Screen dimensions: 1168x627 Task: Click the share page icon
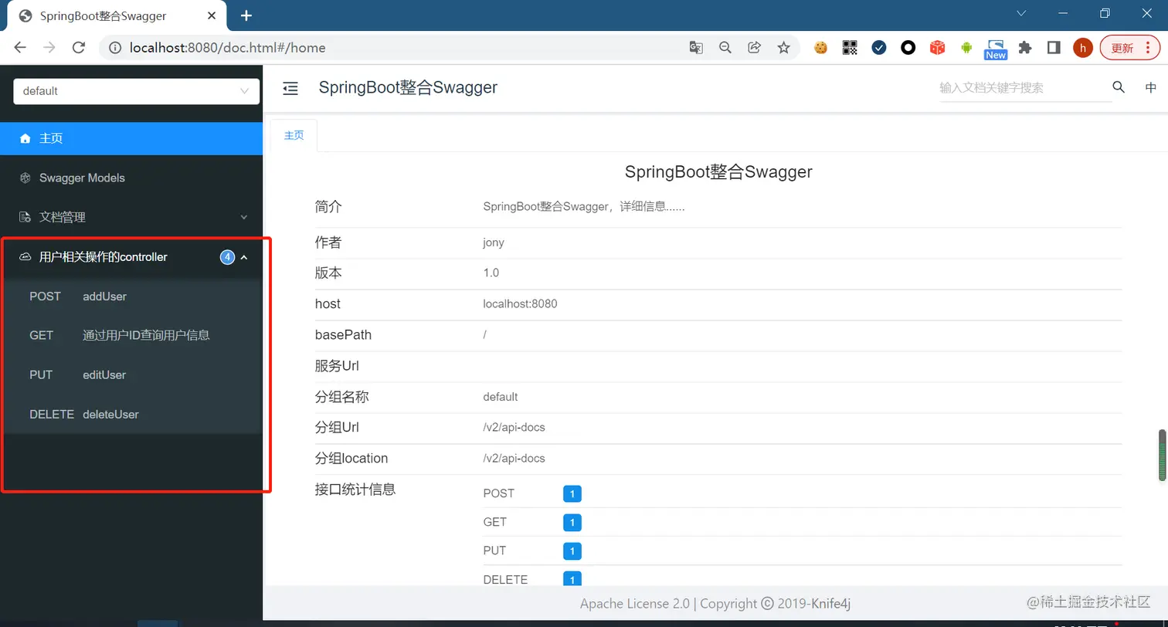coord(754,48)
